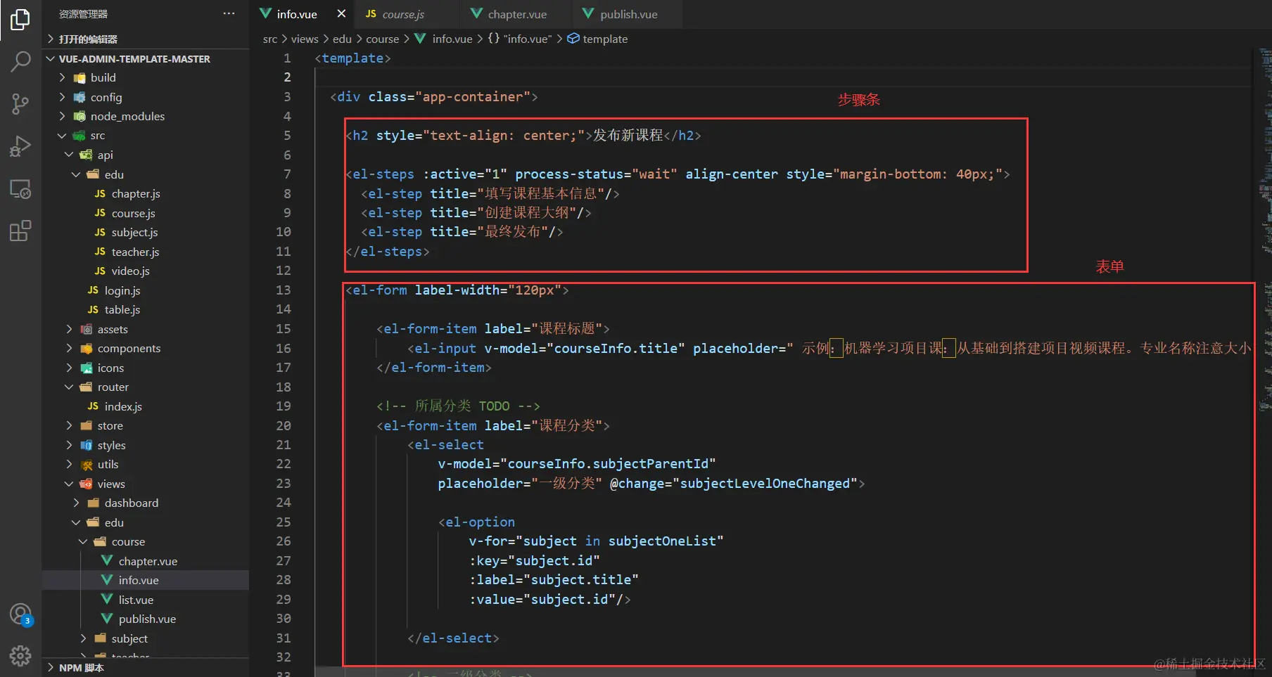Click the edu breadcrumb segment

(x=342, y=39)
